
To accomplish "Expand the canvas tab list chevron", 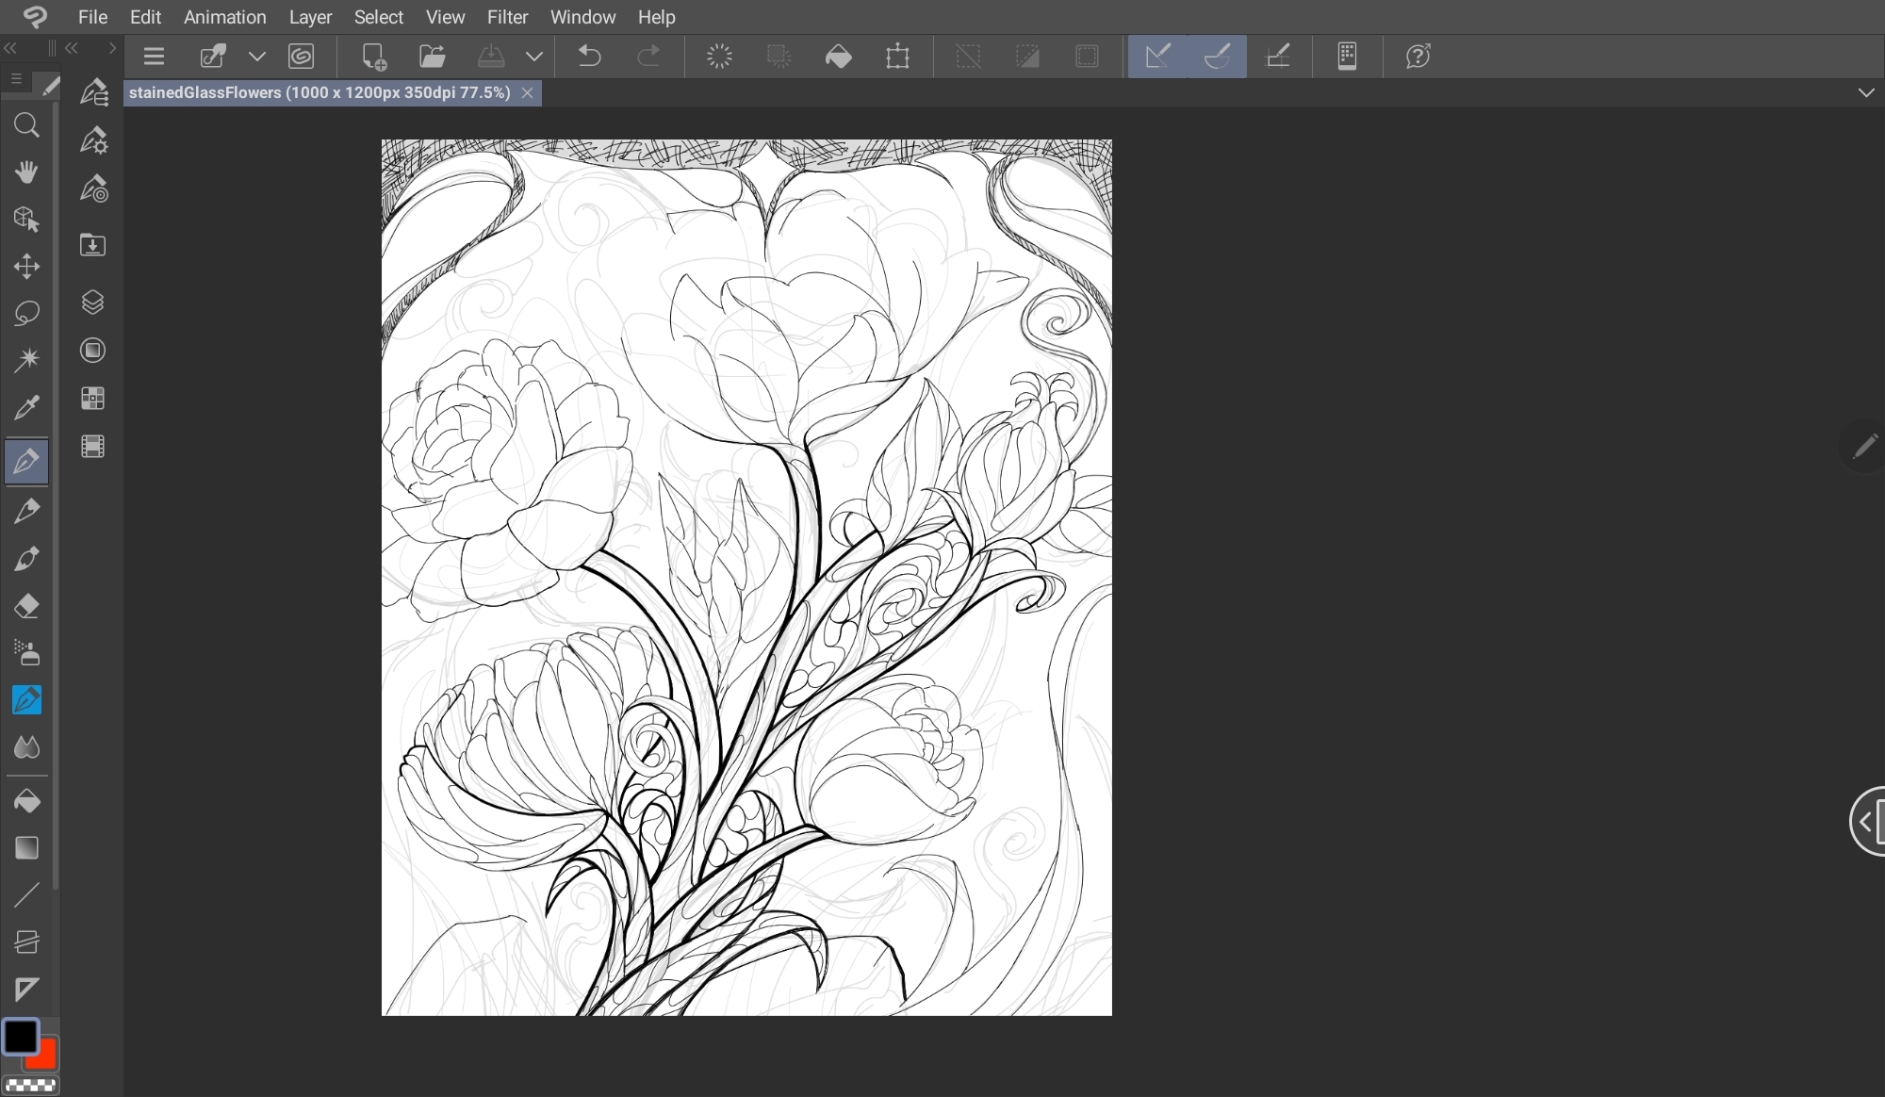I will tap(1865, 92).
